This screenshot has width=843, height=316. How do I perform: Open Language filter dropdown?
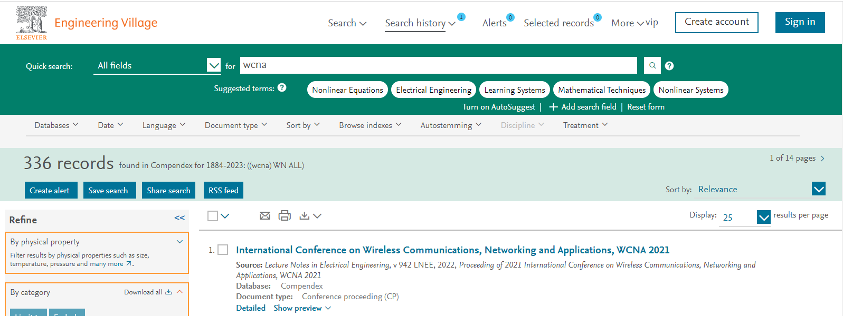(164, 125)
